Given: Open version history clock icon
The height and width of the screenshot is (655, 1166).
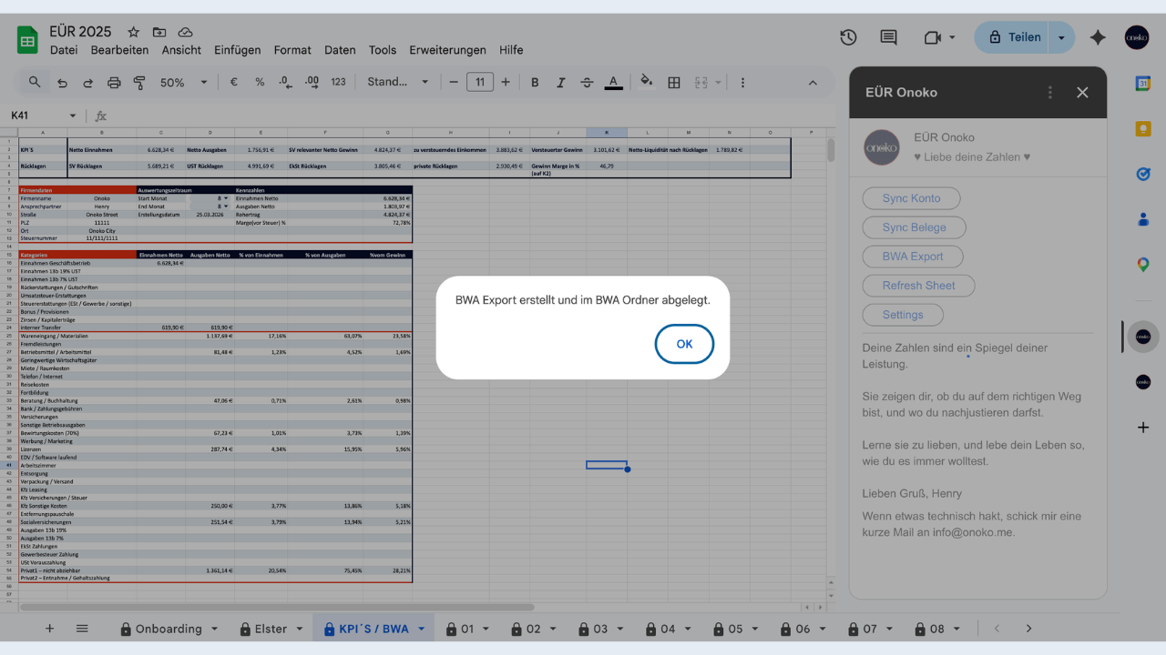Looking at the screenshot, I should click(x=848, y=37).
